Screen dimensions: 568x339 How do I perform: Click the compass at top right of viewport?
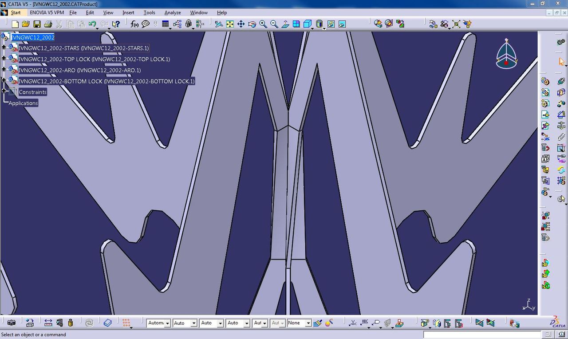tap(506, 54)
